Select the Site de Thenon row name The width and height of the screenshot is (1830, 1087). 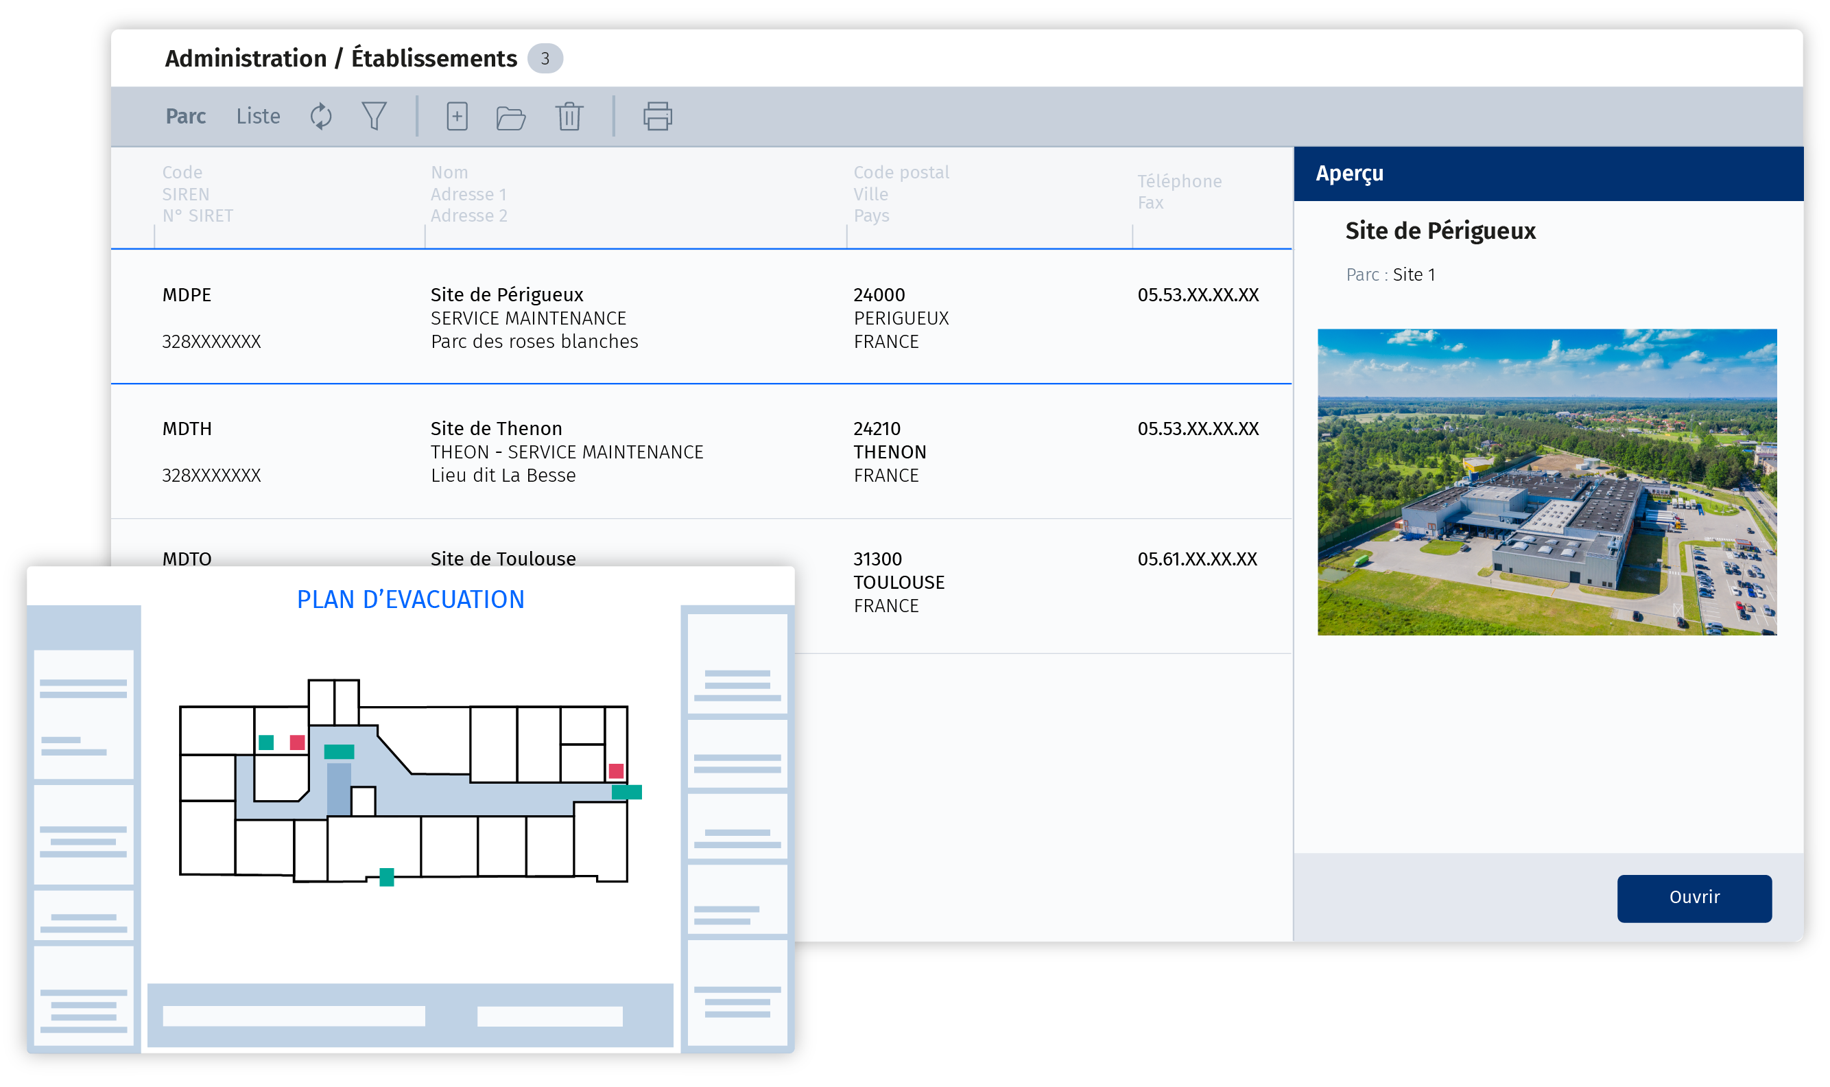[x=497, y=428]
